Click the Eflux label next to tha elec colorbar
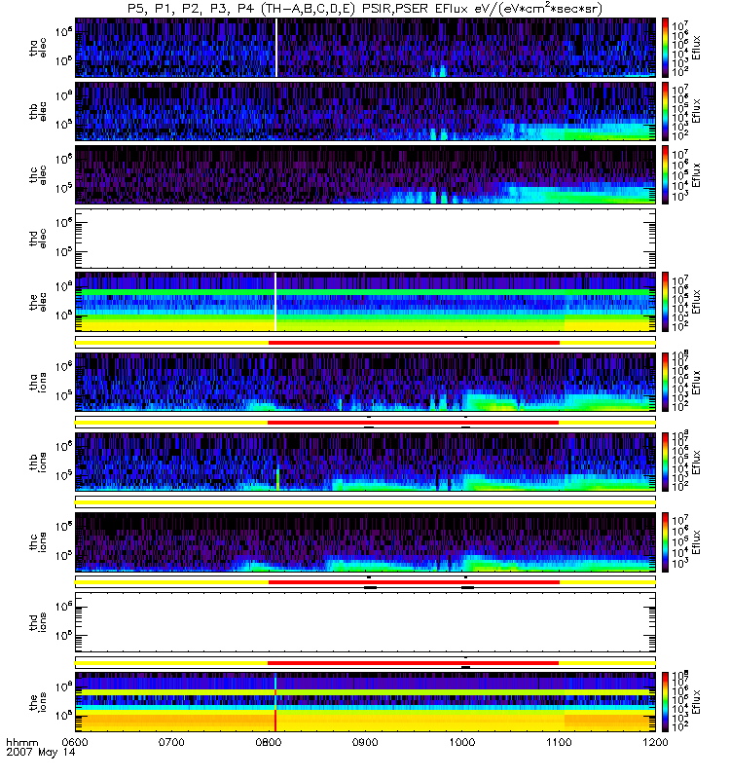 coord(696,48)
